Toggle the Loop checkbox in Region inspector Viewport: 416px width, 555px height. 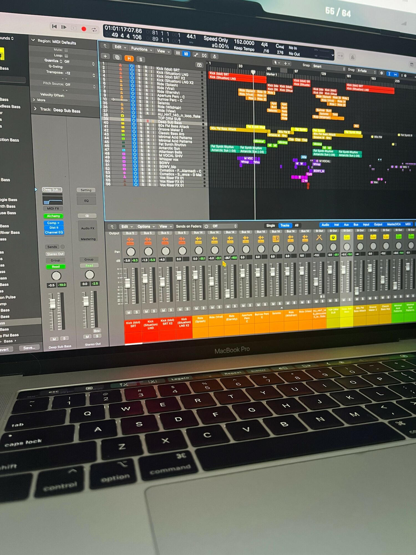point(66,56)
